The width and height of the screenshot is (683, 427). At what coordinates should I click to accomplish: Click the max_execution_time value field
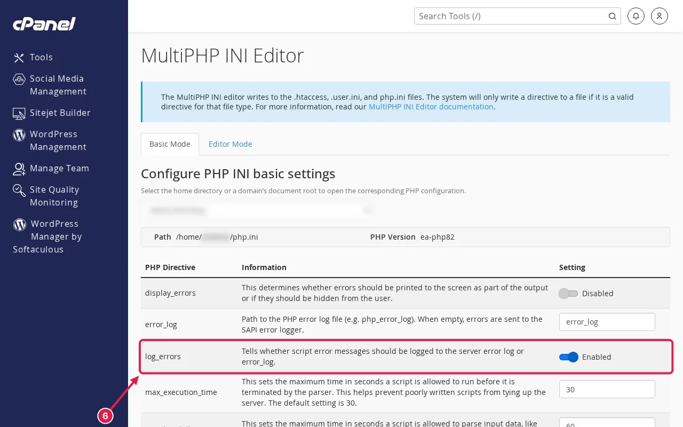tap(607, 389)
